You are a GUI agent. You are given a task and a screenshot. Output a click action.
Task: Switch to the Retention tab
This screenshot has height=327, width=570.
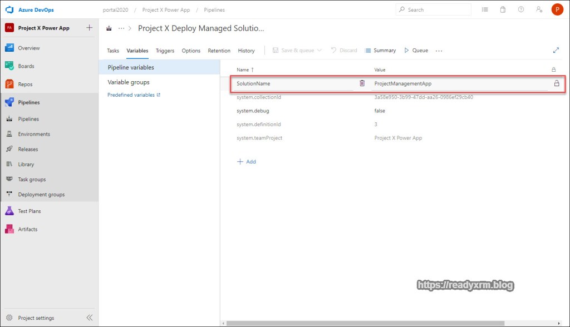coord(219,51)
